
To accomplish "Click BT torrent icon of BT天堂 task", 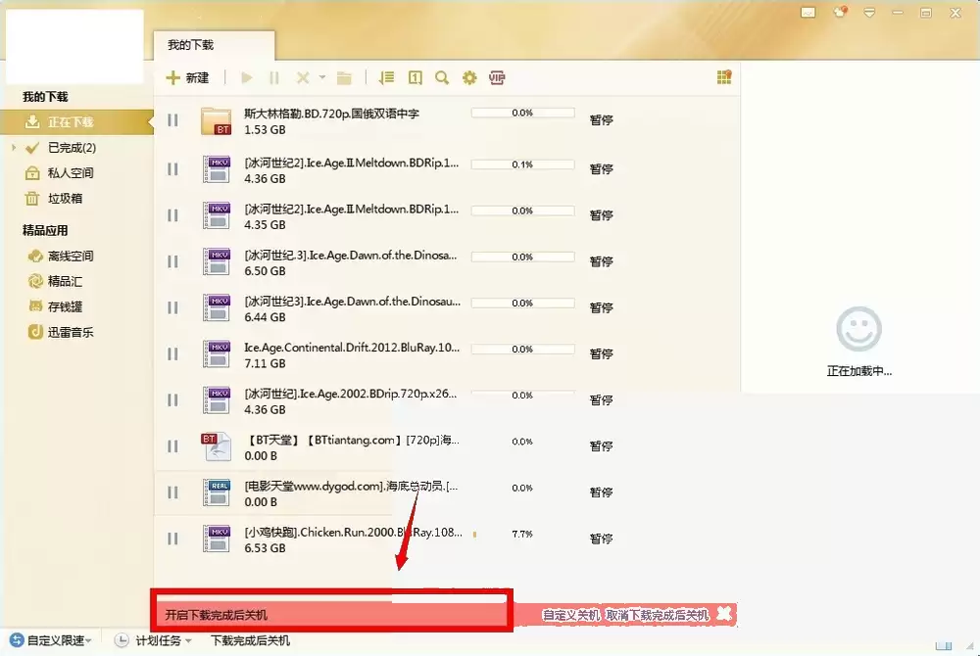I will 217,446.
